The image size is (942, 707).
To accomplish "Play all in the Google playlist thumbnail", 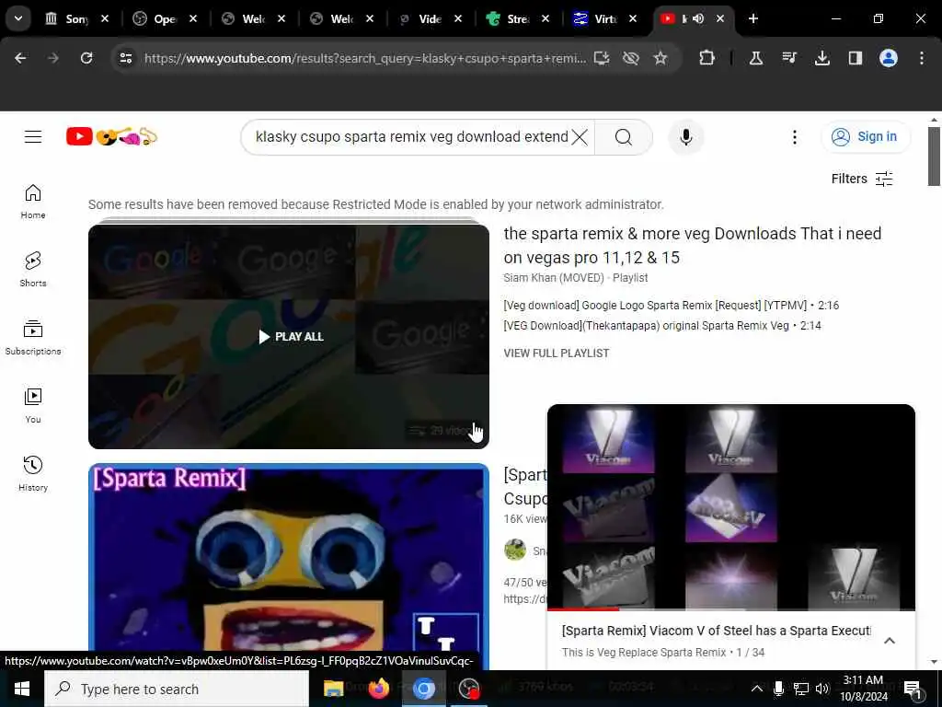I will coord(291,337).
